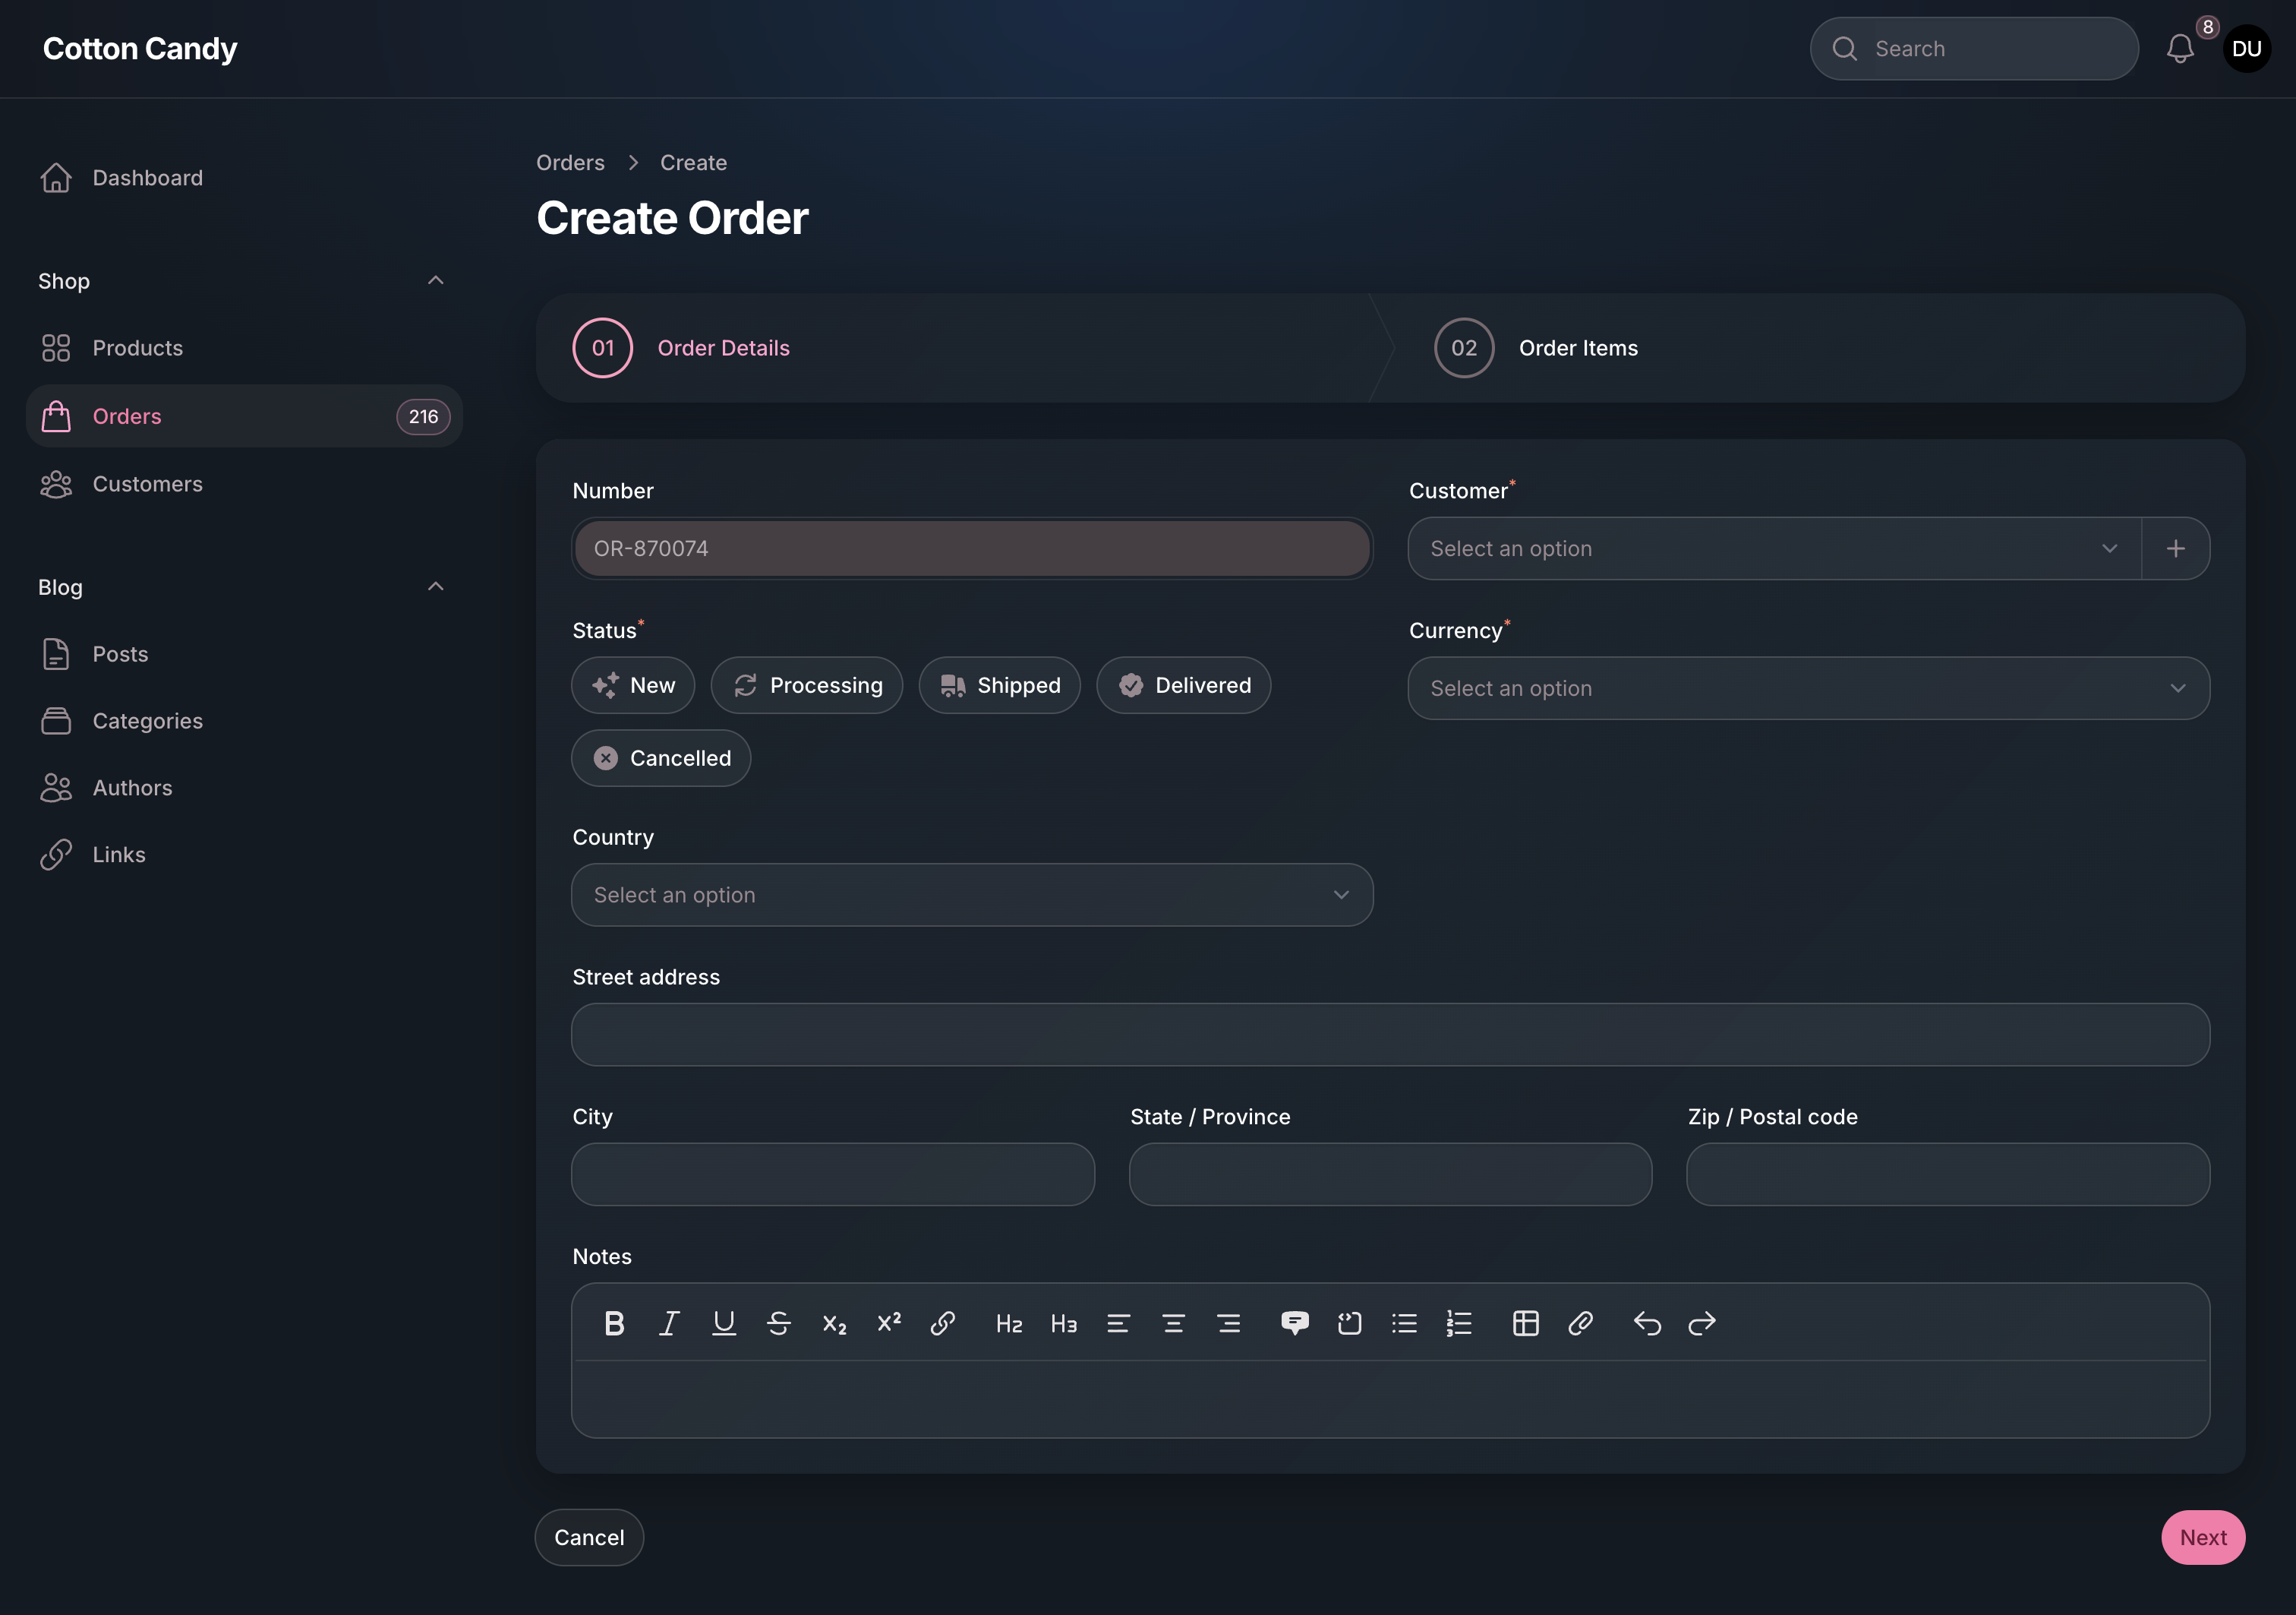The height and width of the screenshot is (1615, 2296).
Task: Cancel the order creation
Action: click(x=589, y=1537)
